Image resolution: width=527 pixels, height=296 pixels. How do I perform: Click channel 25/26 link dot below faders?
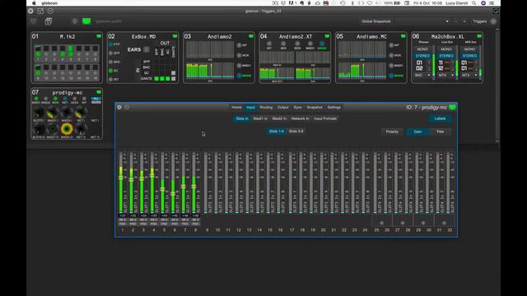click(x=381, y=223)
